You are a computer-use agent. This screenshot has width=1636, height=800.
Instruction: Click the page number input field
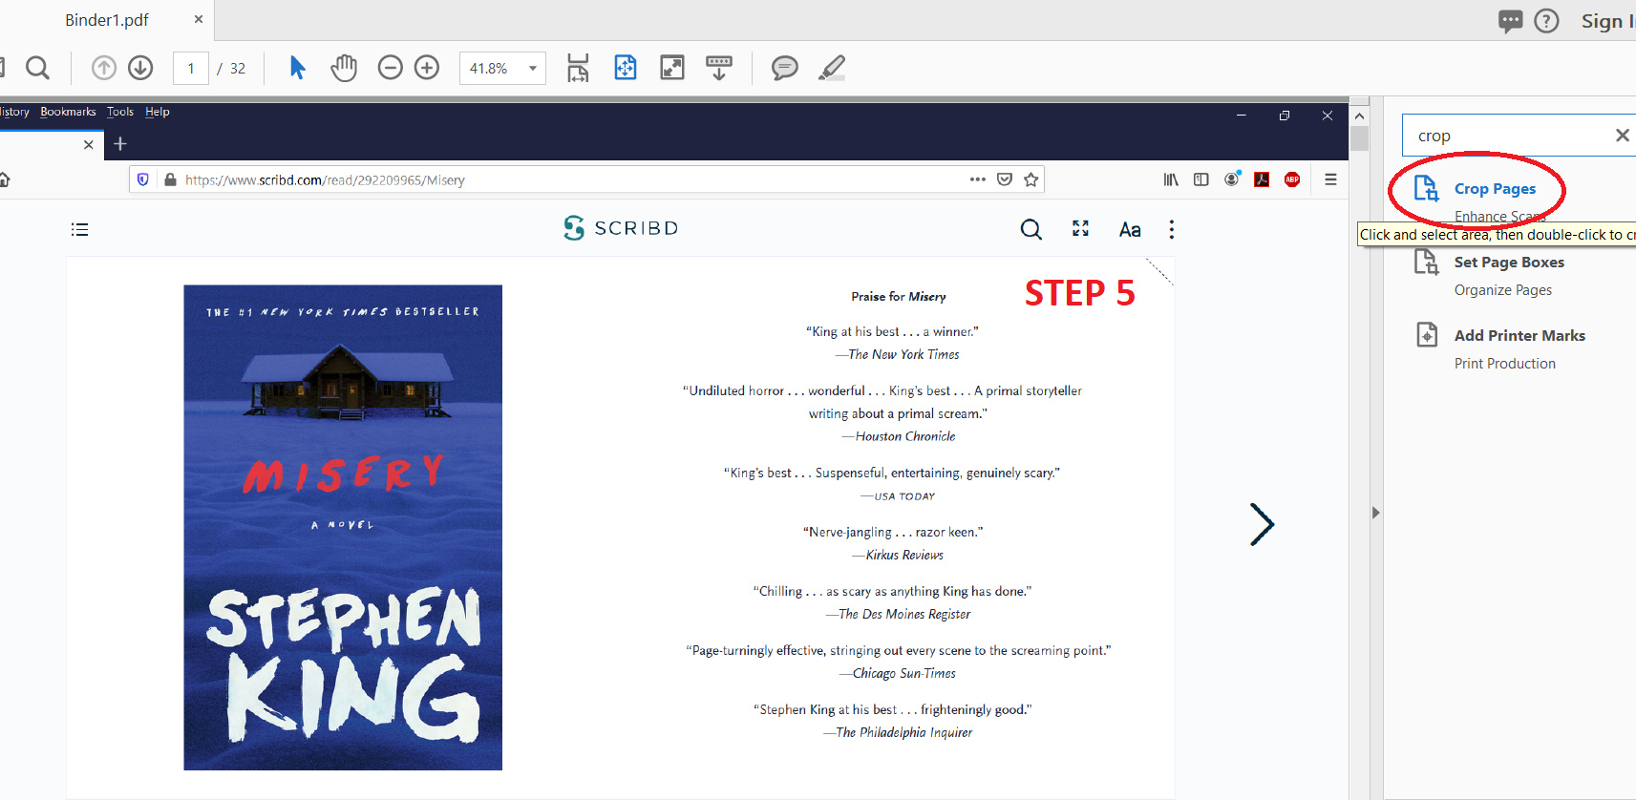click(x=191, y=69)
